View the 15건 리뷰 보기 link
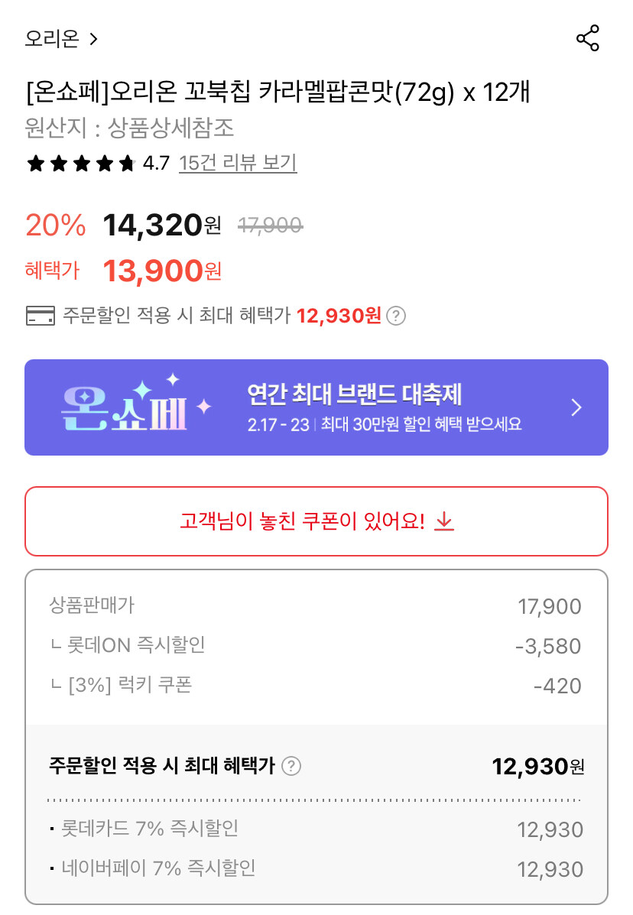This screenshot has height=915, width=633. tap(237, 163)
